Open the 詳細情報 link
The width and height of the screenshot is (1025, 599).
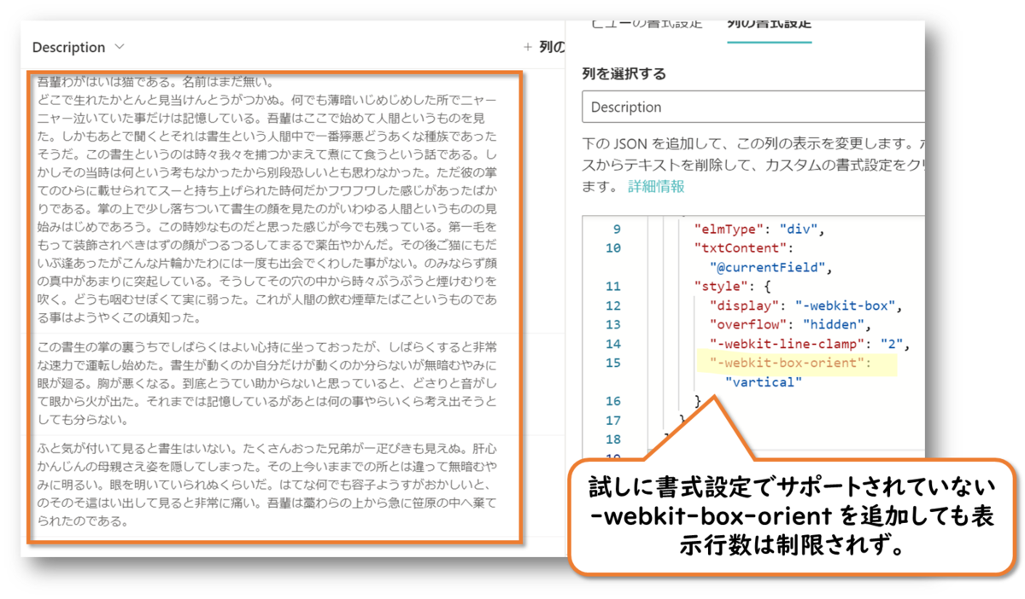656,186
